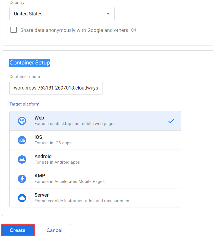Click the blue checkmark on the Web row
213x238 pixels.
(171, 121)
